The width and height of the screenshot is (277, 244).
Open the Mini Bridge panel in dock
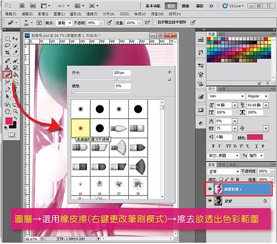pos(200,39)
